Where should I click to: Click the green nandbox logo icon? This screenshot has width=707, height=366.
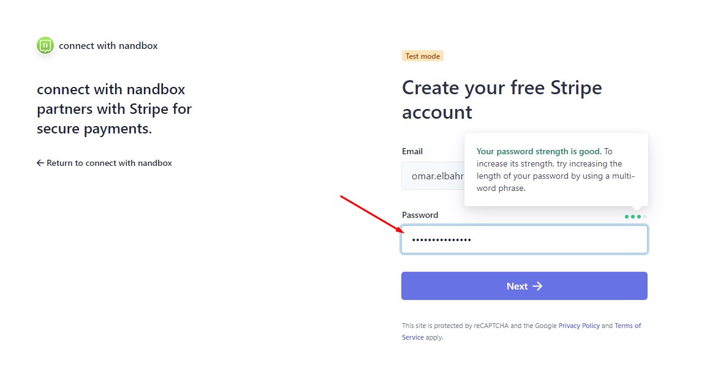pos(45,45)
